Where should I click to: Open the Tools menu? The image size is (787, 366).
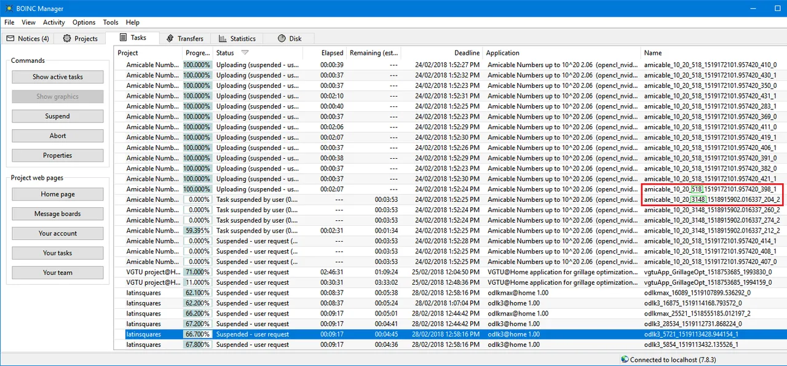(111, 22)
